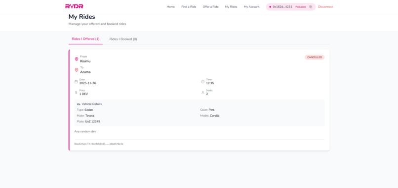The width and height of the screenshot is (398, 188).
Task: Click the Model: Corolla text
Action: [210, 116]
